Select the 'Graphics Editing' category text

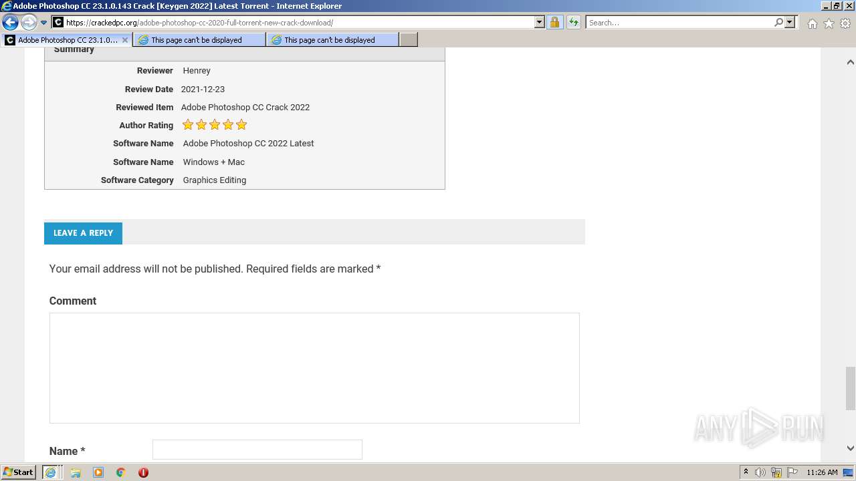point(215,180)
